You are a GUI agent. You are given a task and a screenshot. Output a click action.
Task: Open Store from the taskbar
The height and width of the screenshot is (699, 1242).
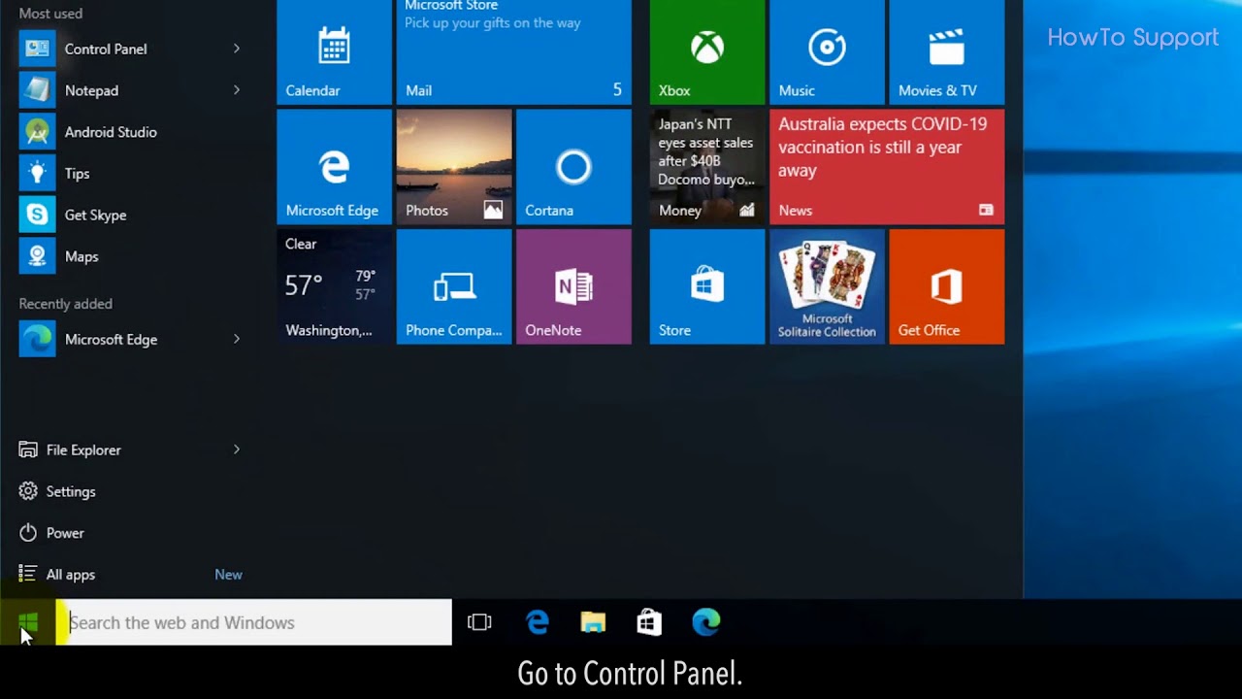point(649,622)
